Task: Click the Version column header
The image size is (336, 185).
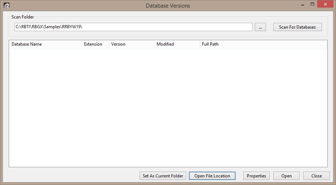Action: point(131,44)
